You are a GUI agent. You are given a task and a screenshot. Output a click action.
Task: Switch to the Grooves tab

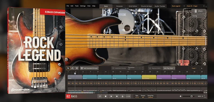pos(119,6)
